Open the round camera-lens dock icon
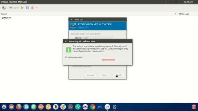The image size is (198, 111). [x=85, y=107]
